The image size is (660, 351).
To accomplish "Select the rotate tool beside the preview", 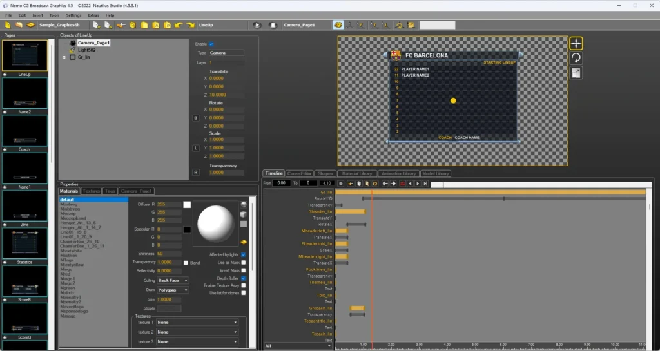I will pos(576,58).
